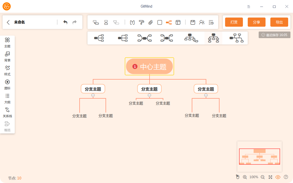Click the undo arrow icon
This screenshot has height=183, width=293.
pos(65,22)
